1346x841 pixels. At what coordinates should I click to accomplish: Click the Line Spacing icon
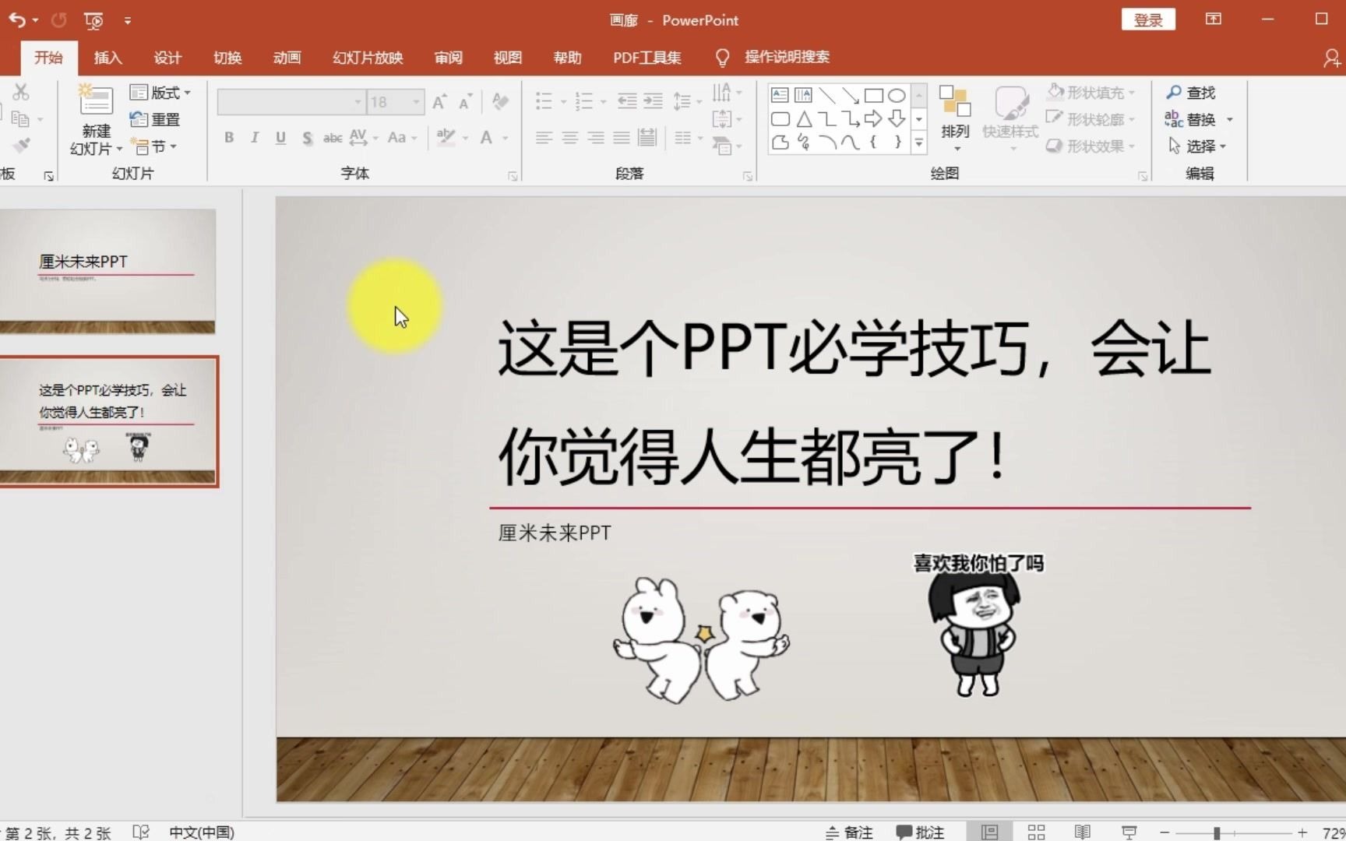coord(682,101)
